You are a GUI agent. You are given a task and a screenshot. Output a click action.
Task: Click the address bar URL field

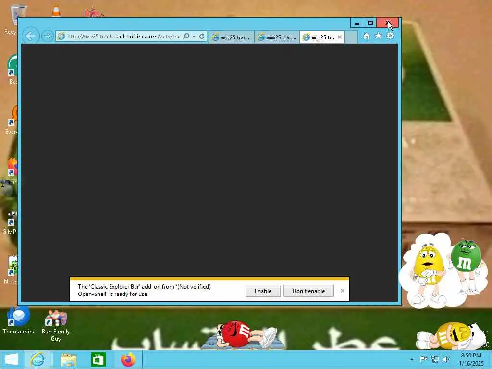pyautogui.click(x=123, y=37)
